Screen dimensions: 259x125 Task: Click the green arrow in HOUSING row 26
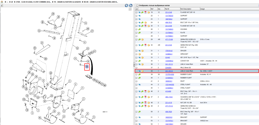(x=139, y=29)
